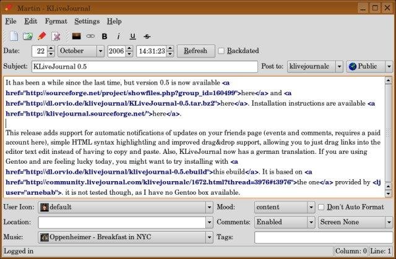Click the Oppenheimer music track icon

tap(45, 237)
